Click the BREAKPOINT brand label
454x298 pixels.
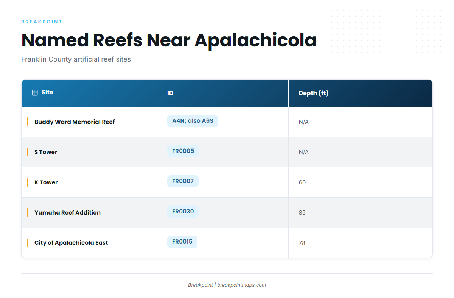coord(42,22)
